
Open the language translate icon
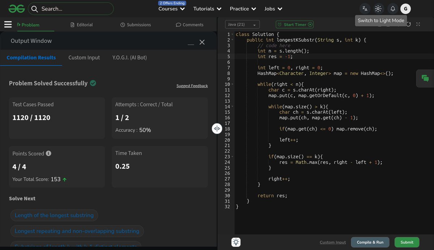[365, 9]
